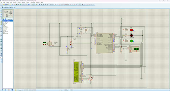This screenshot has height=91, width=170.
Task: Open the Debug menu
Action: (23, 2)
